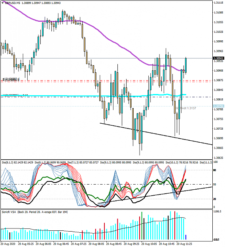The width and height of the screenshot is (225, 247).
Task: Select the #131436897 sl order label
Action: 11,79
